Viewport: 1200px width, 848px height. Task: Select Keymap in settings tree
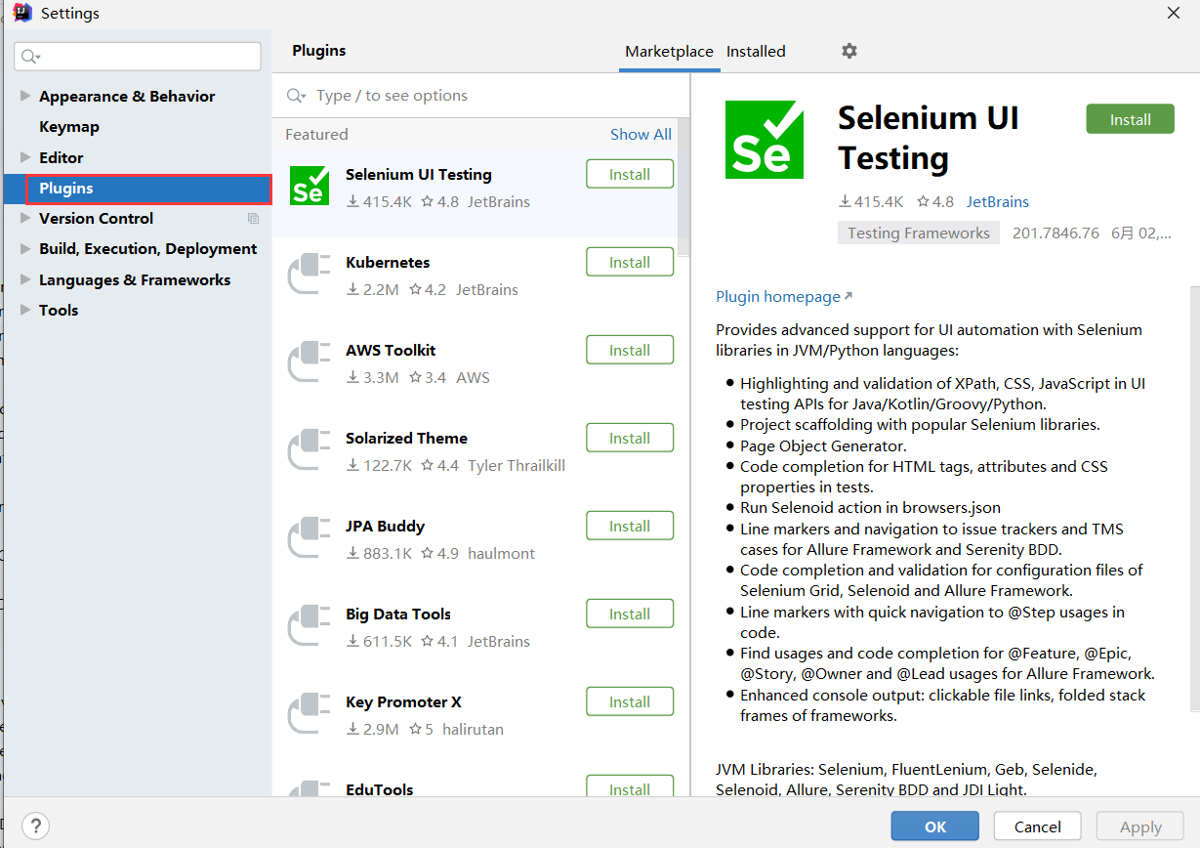(x=69, y=127)
